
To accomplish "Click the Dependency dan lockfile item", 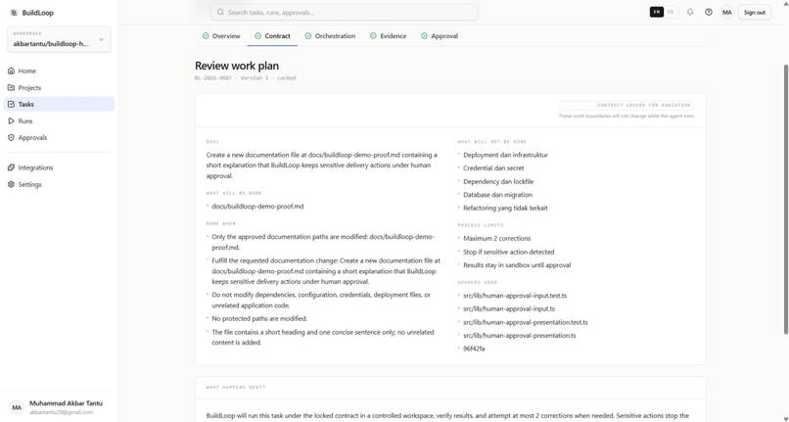I will [x=498, y=181].
